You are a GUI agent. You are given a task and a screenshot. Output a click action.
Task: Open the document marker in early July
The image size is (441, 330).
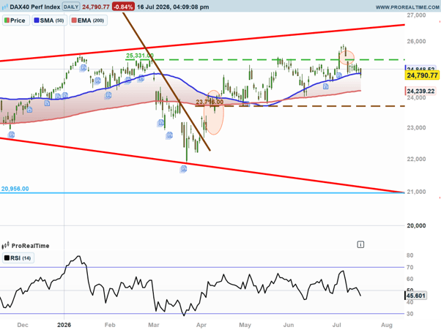pos(339,75)
